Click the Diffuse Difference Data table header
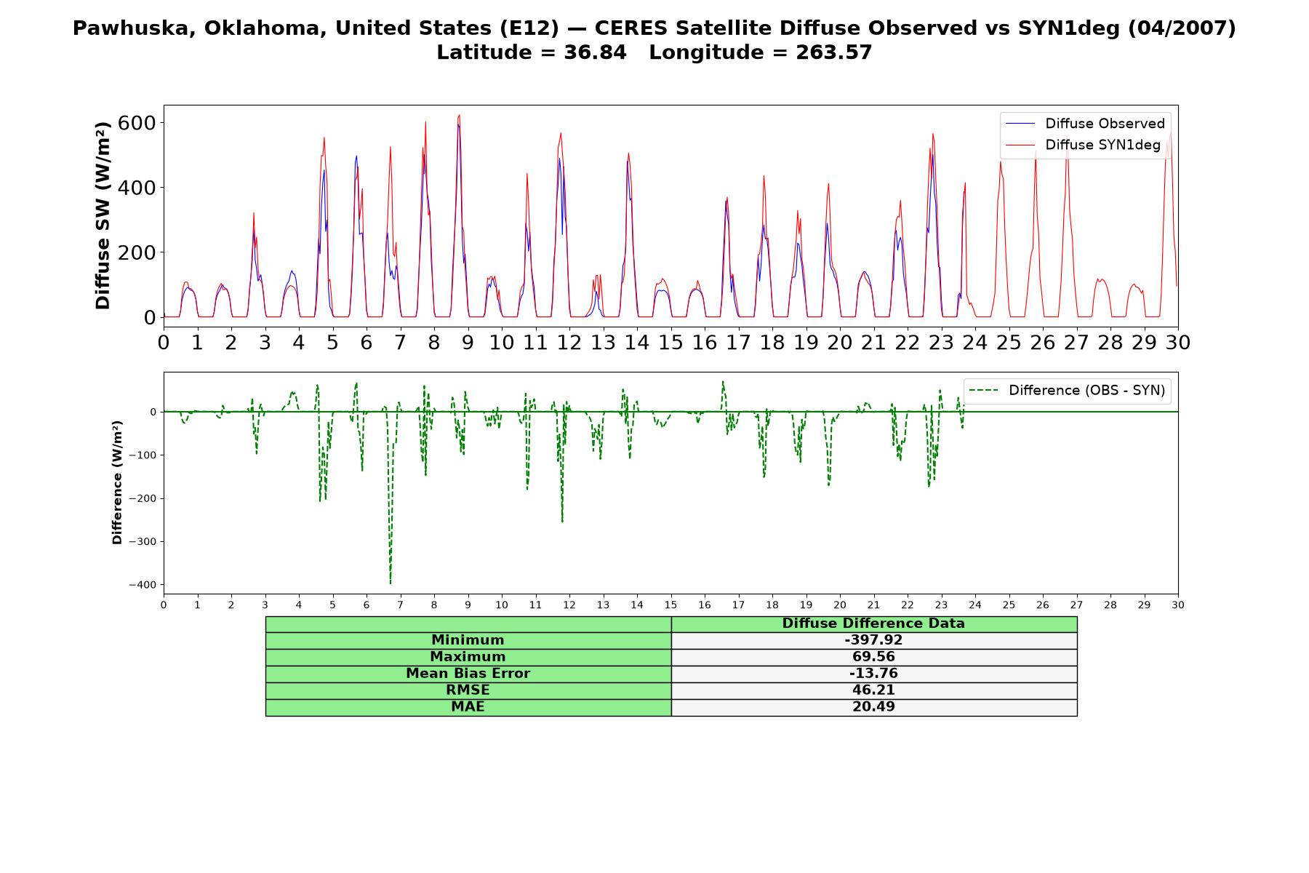 [x=873, y=623]
